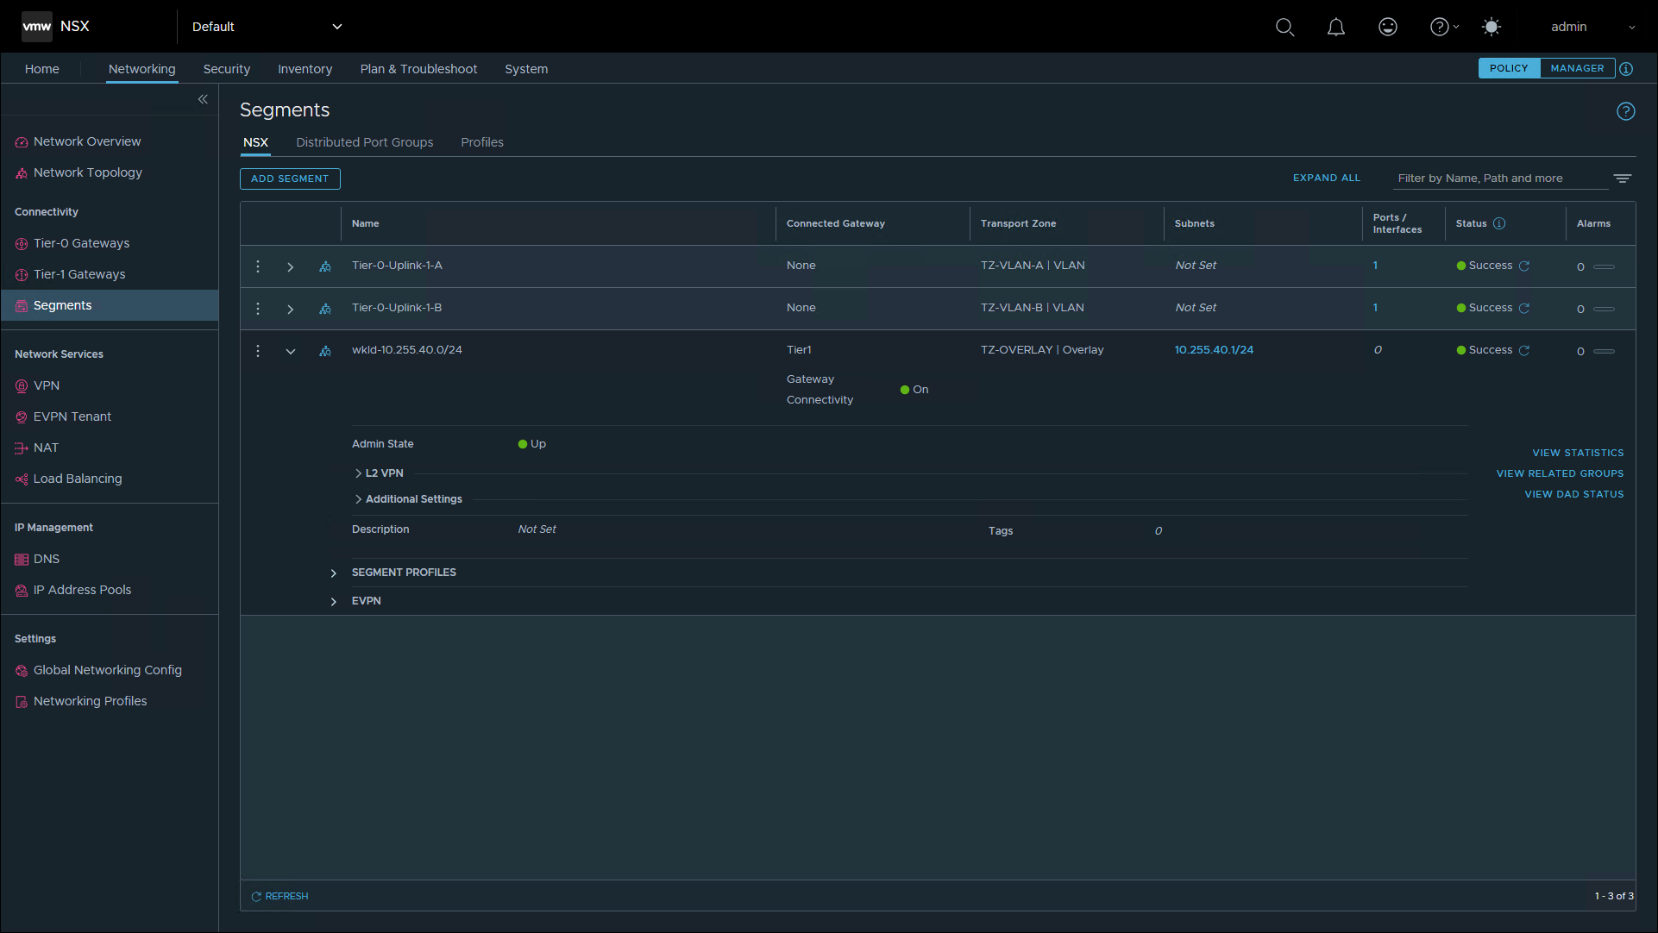
Task: Refresh status for Tier-0-Uplink-1-B
Action: click(1524, 308)
